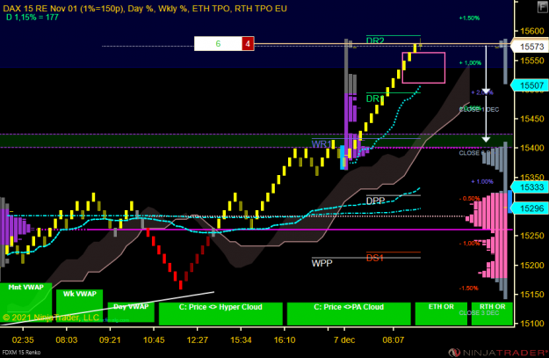
Task: Click the 15600 price axis label
Action: click(532, 31)
